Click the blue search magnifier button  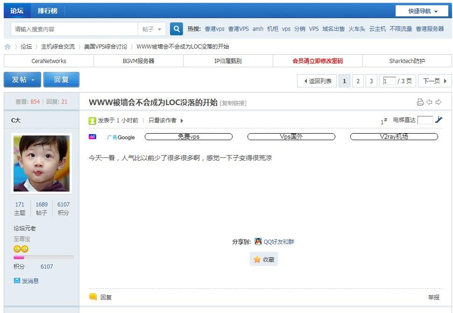point(176,29)
